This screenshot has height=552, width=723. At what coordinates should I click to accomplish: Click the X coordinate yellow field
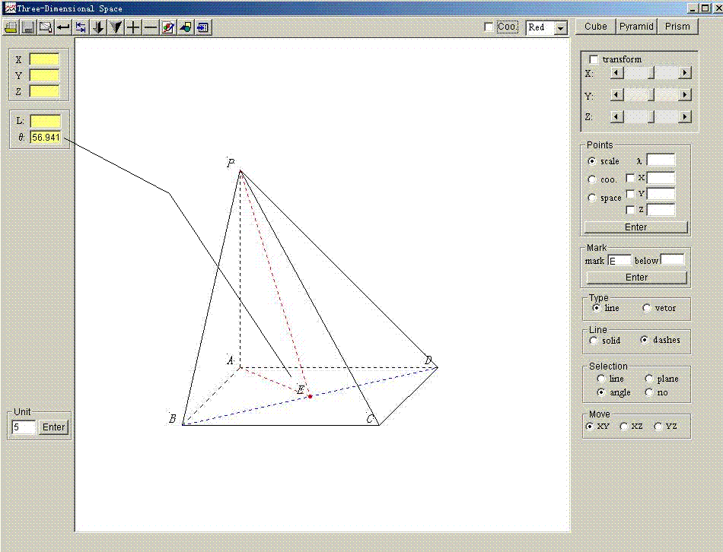point(45,59)
